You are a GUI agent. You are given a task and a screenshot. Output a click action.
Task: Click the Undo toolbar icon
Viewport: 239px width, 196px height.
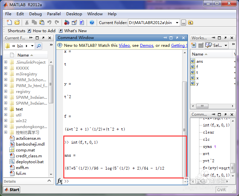[x=49, y=22]
